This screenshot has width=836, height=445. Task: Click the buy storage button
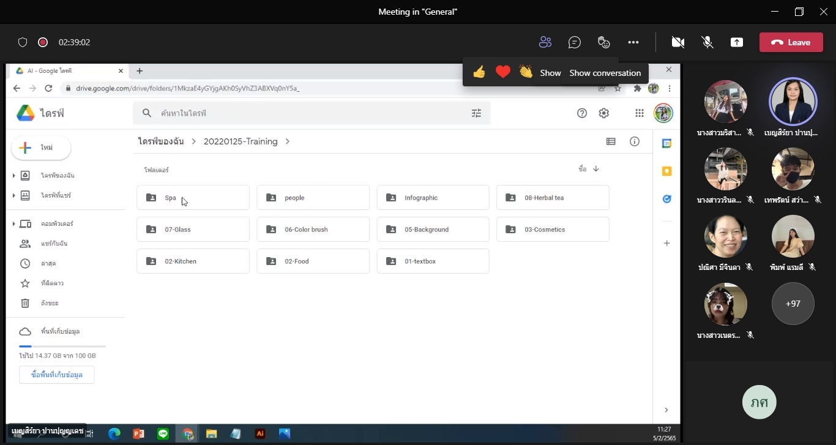57,375
